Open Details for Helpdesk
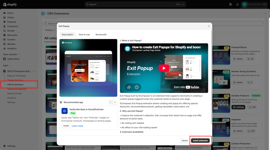Viewport: 270px width, 150px height. click(x=238, y=131)
